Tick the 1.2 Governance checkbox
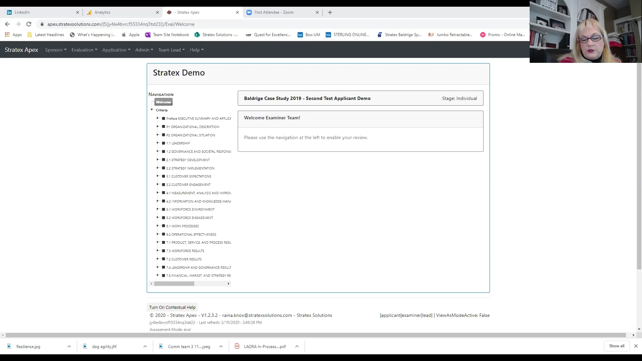Viewport: 642px width, 361px height. click(164, 151)
